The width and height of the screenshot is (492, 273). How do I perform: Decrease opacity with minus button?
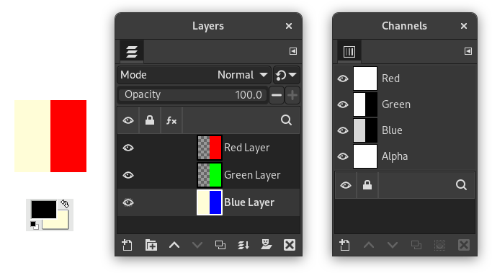[x=277, y=95]
